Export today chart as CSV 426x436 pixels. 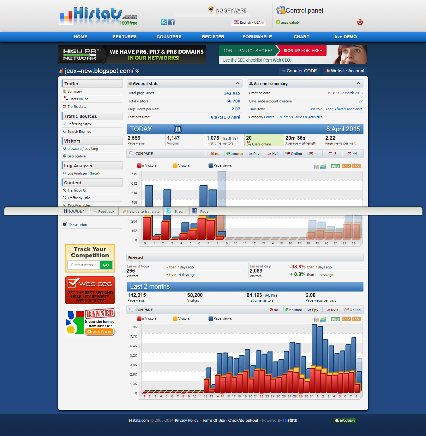coord(346,166)
